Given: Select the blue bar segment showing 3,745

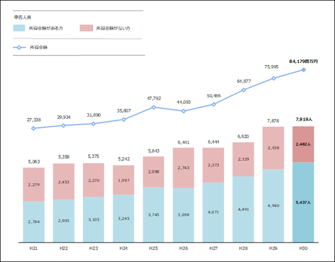Looking at the screenshot, I should pos(153,215).
